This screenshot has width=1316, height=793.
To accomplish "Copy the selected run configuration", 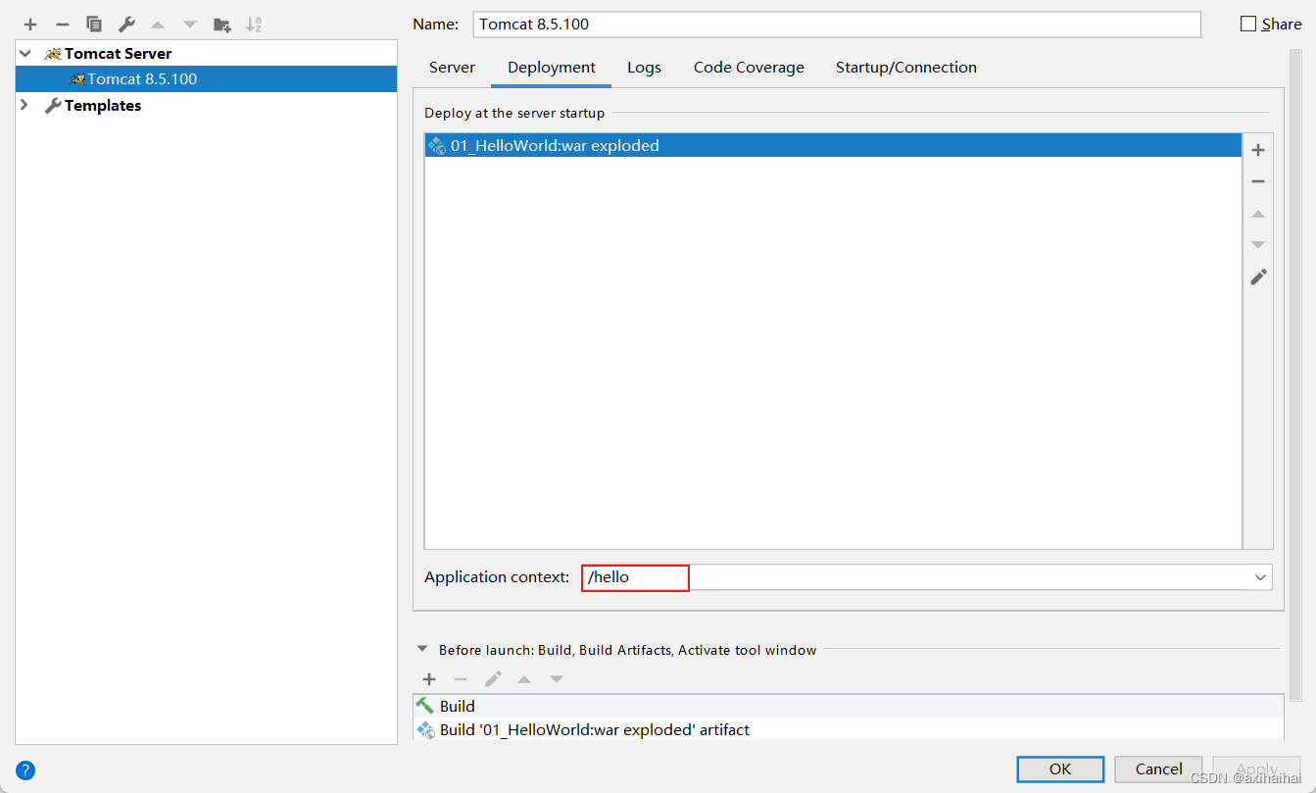I will [x=94, y=25].
